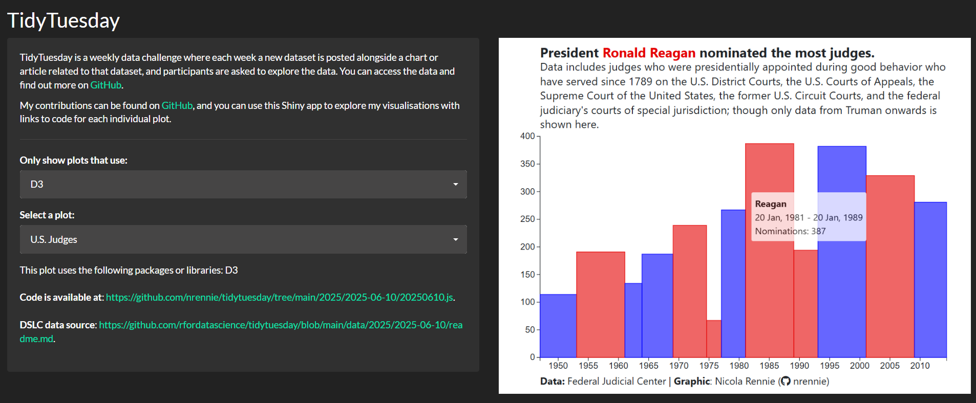Image resolution: width=976 pixels, height=403 pixels.
Task: Open the DSLC data source readme link
Action: click(281, 325)
